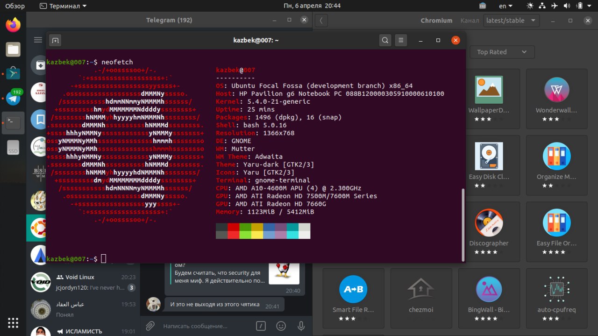The height and width of the screenshot is (336, 598).
Task: Click the terminal search icon
Action: click(385, 40)
